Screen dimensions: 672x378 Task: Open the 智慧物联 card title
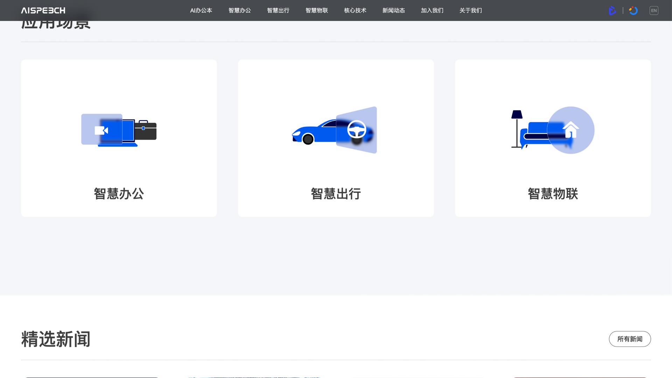553,194
